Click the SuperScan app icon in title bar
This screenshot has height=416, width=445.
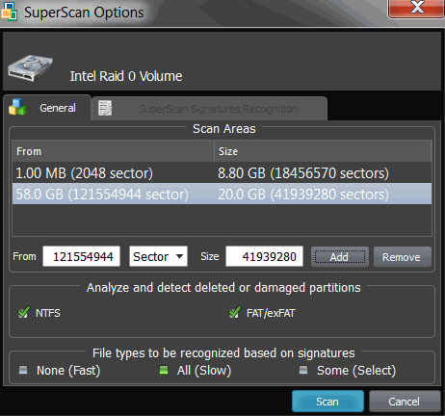9,12
